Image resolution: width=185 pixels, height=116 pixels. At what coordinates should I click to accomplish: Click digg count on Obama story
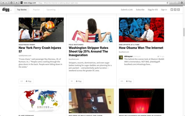122,81
